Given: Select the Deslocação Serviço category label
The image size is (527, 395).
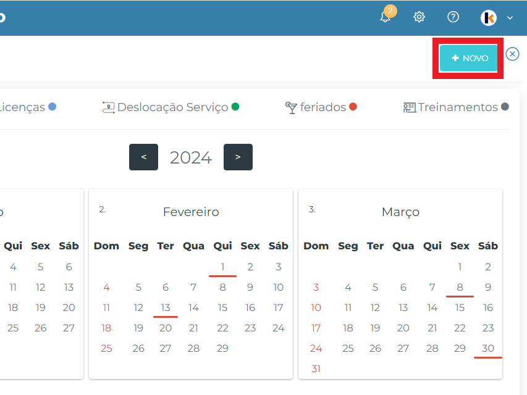Looking at the screenshot, I should [x=173, y=107].
